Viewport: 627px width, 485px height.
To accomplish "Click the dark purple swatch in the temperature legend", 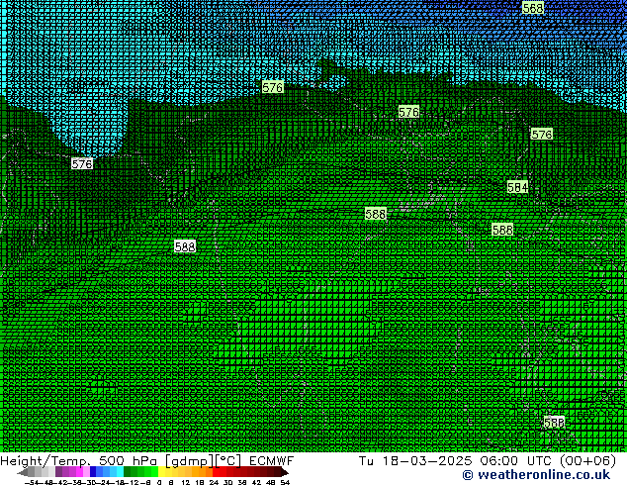I will (58, 471).
